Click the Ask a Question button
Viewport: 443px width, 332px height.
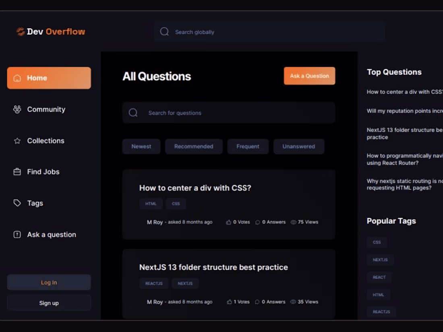(309, 76)
